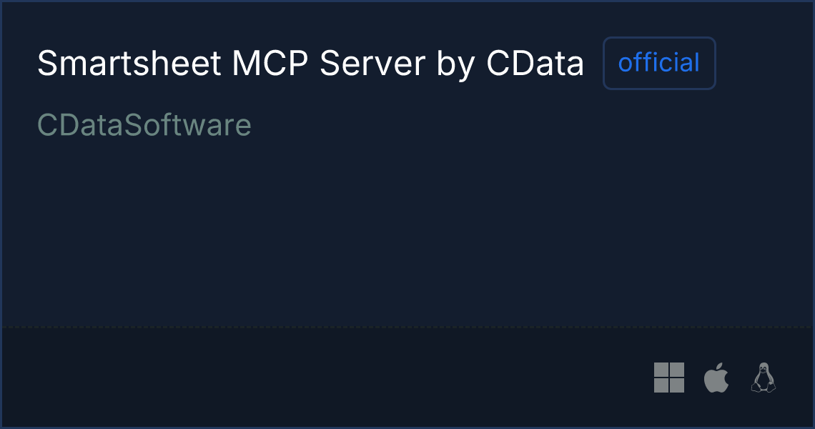Click the word Smartsheet in the card title
Image resolution: width=815 pixels, height=429 pixels.
(x=129, y=64)
